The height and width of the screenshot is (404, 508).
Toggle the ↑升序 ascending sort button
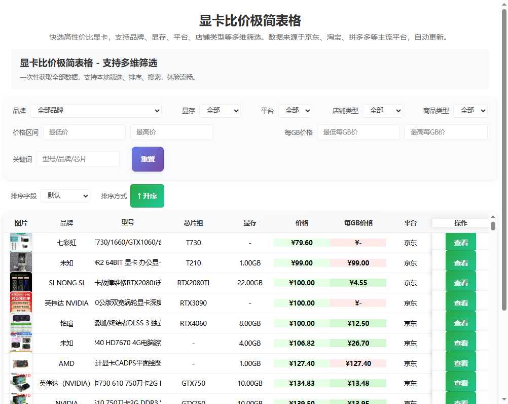tap(147, 195)
